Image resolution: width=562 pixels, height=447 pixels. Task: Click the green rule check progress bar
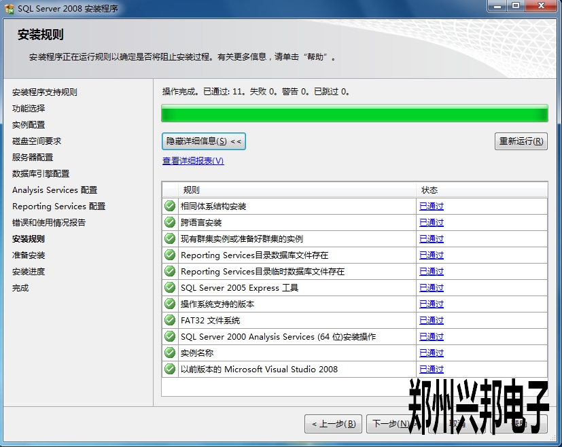point(355,113)
